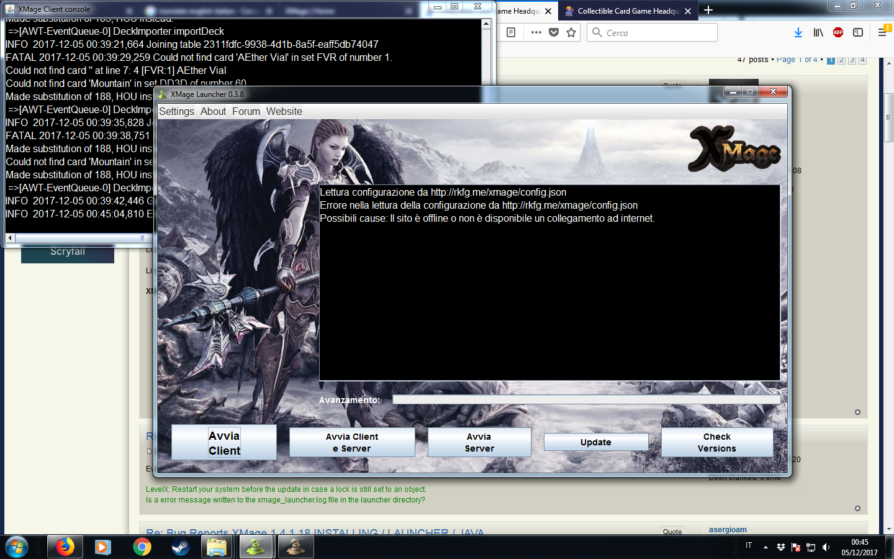Click the Update button in launcher
Viewport: 894px width, 559px height.
click(596, 442)
